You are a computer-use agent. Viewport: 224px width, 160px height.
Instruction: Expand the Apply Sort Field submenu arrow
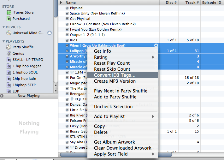[x=153, y=154]
